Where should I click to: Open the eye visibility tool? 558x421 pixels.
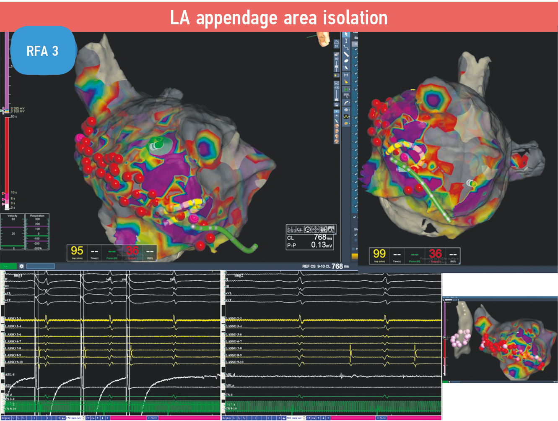346,110
